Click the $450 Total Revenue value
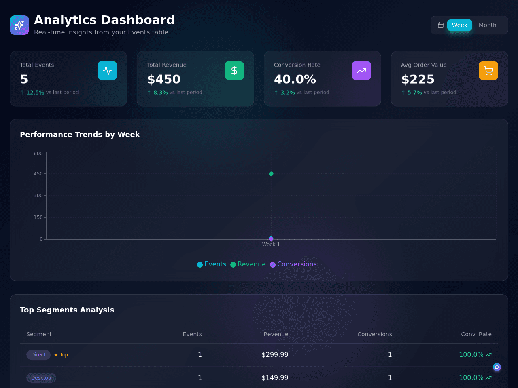The image size is (518, 388). click(164, 79)
